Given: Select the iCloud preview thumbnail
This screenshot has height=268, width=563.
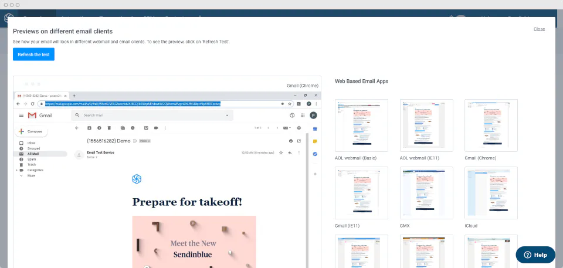Looking at the screenshot, I should click(491, 192).
